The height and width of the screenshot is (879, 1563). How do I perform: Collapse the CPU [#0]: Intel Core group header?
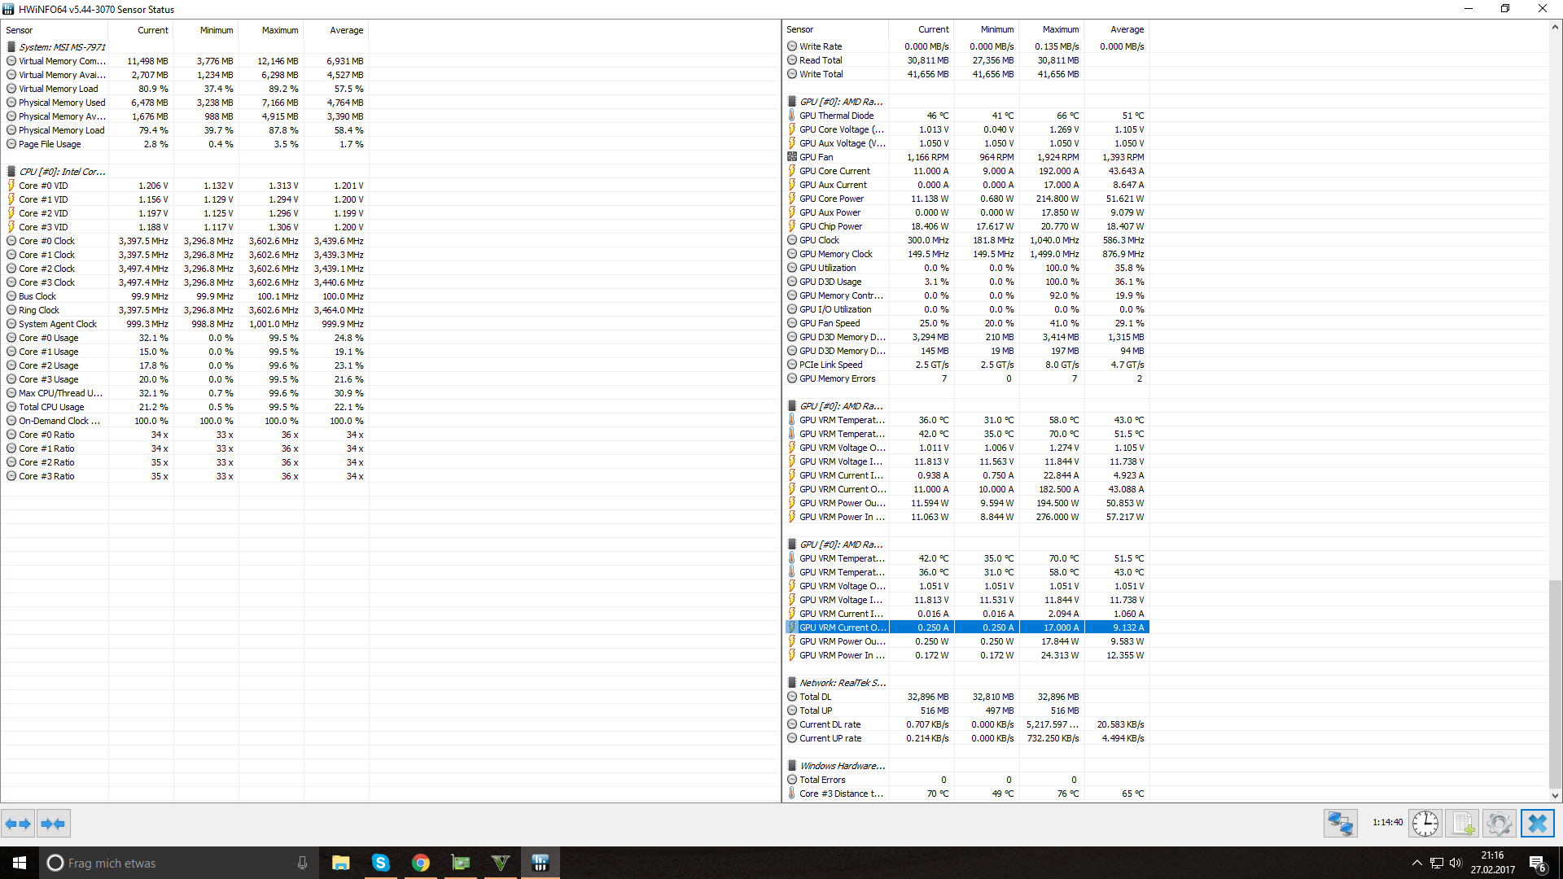62,172
